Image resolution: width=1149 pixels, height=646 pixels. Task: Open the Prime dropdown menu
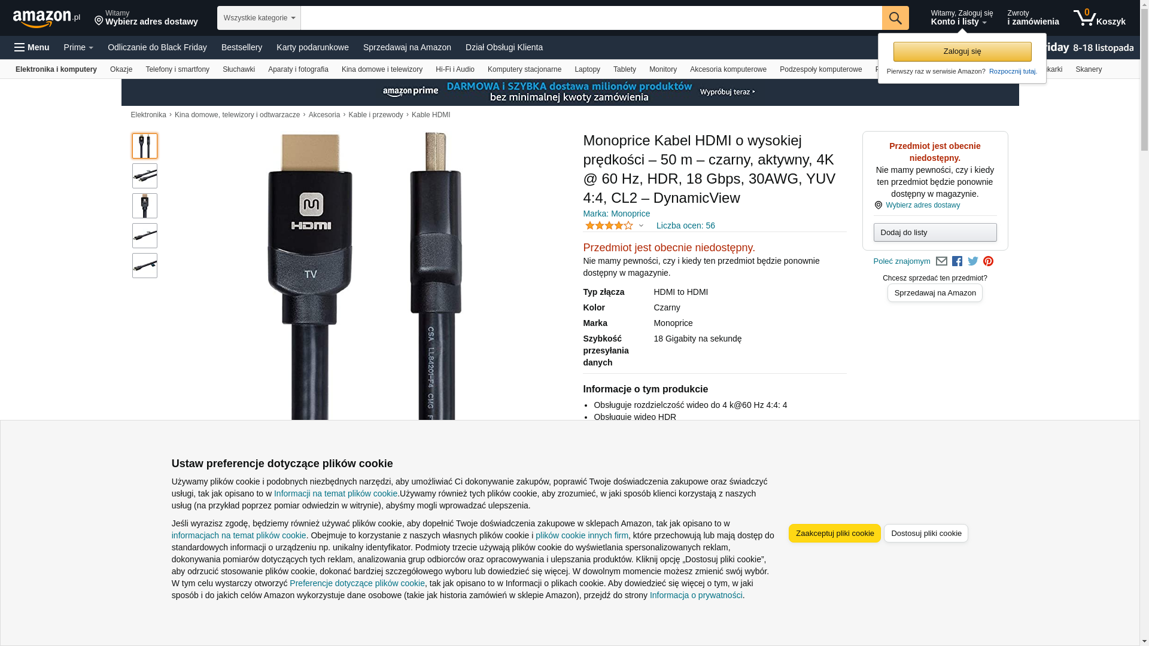coord(78,47)
